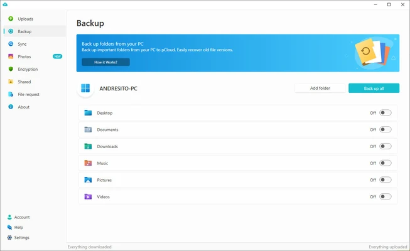
Task: Open the Shared section
Action: [x=35, y=82]
